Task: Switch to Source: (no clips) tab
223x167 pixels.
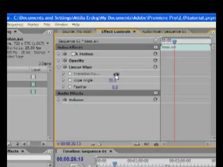Action: click(x=77, y=32)
